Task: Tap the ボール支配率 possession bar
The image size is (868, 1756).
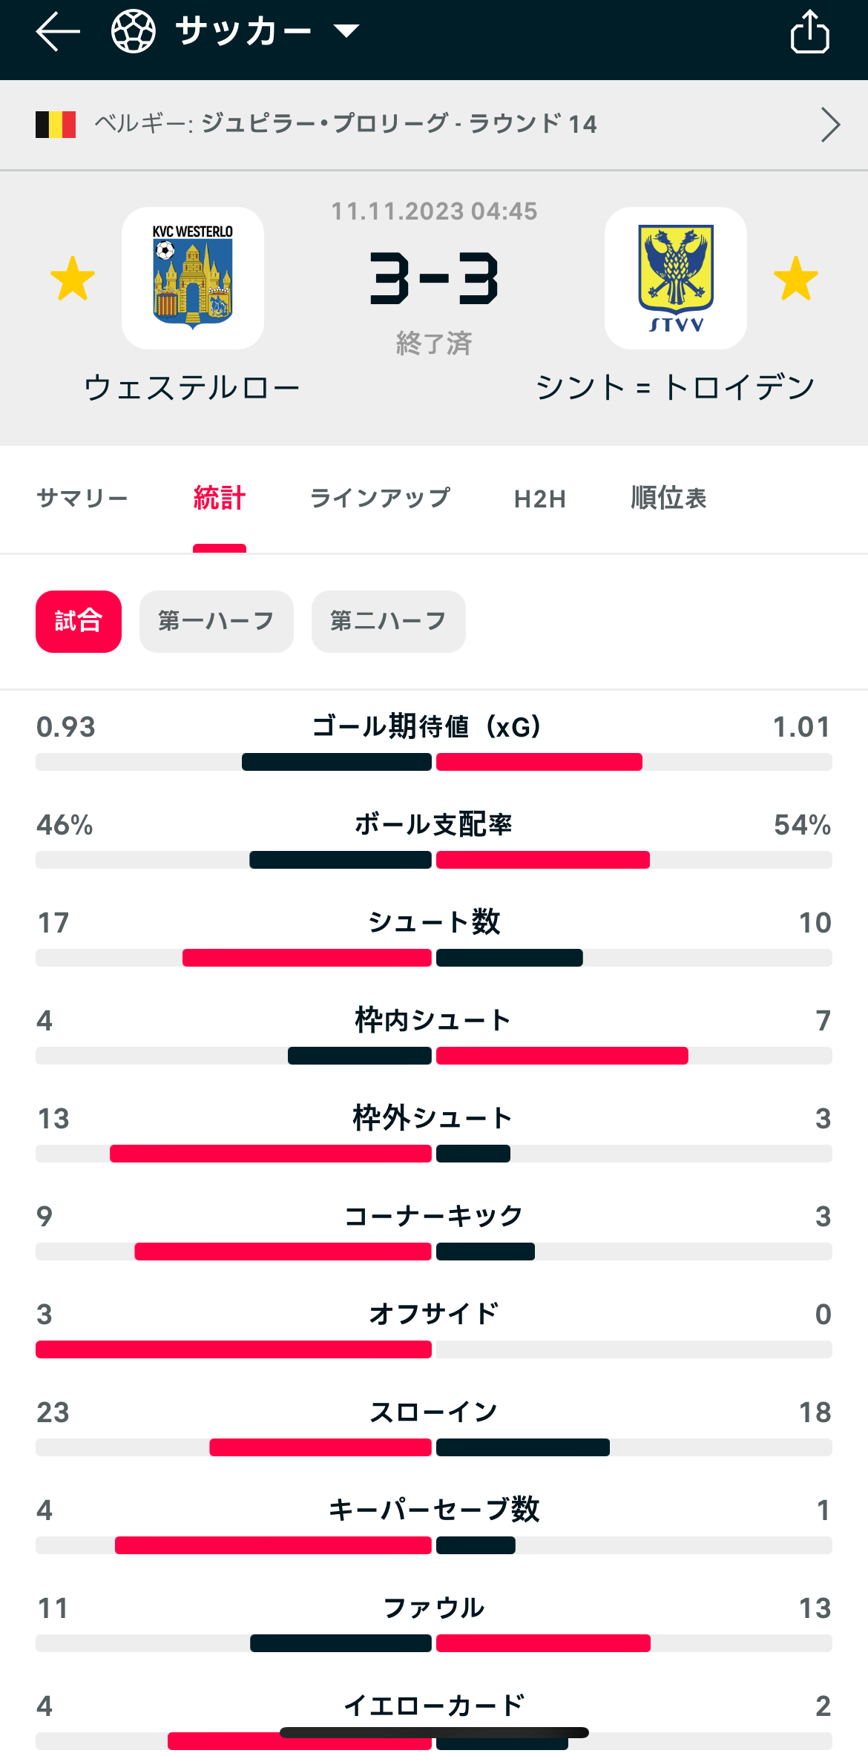Action: tap(434, 860)
